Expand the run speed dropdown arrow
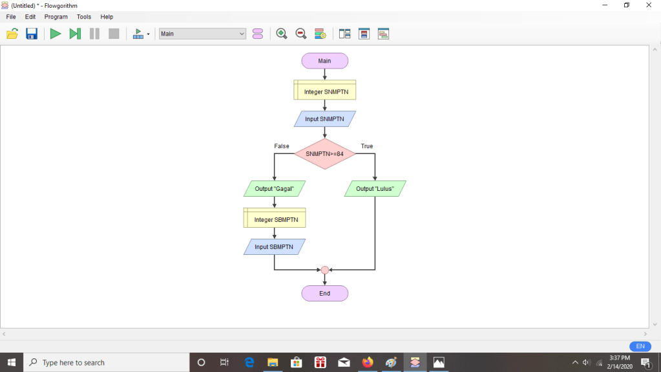 [149, 34]
